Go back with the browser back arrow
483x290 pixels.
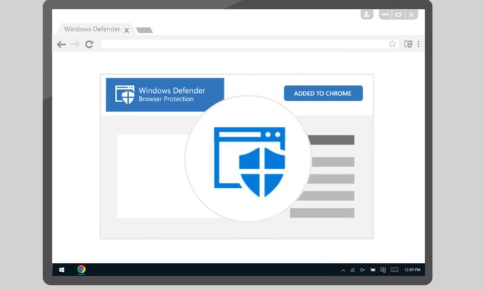point(61,44)
